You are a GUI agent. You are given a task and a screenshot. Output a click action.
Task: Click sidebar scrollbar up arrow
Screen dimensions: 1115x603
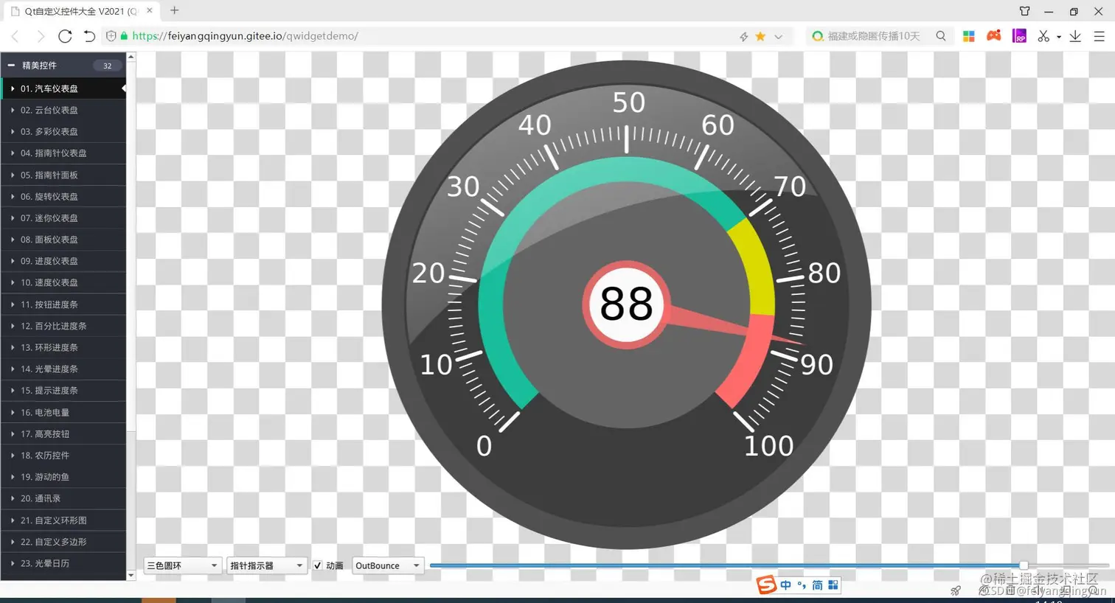click(x=131, y=57)
